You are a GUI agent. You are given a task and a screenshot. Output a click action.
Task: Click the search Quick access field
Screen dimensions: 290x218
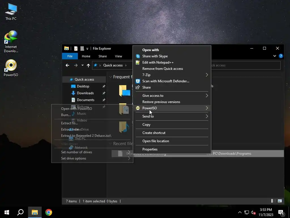246,65
